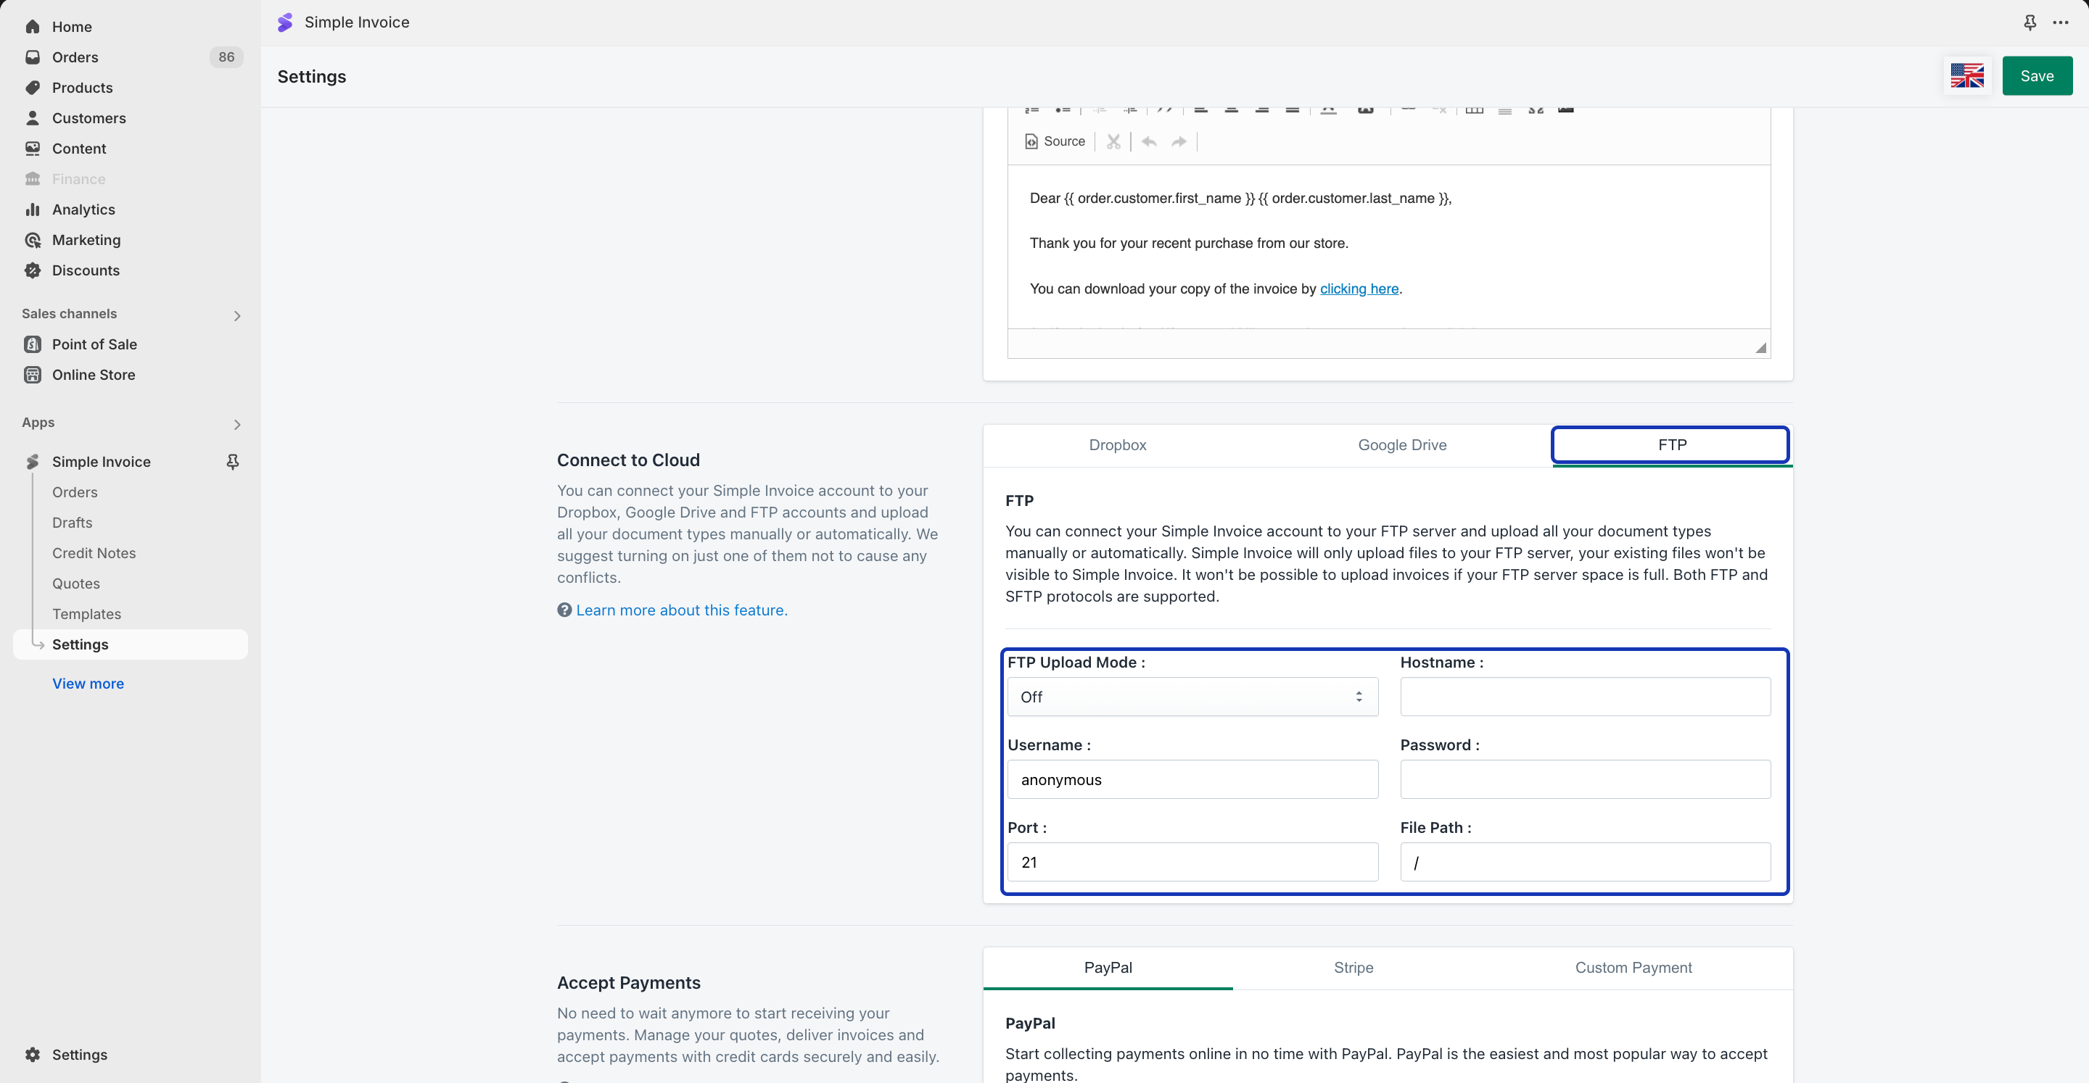
Task: Grab the editor resize handle corner
Action: point(1760,349)
